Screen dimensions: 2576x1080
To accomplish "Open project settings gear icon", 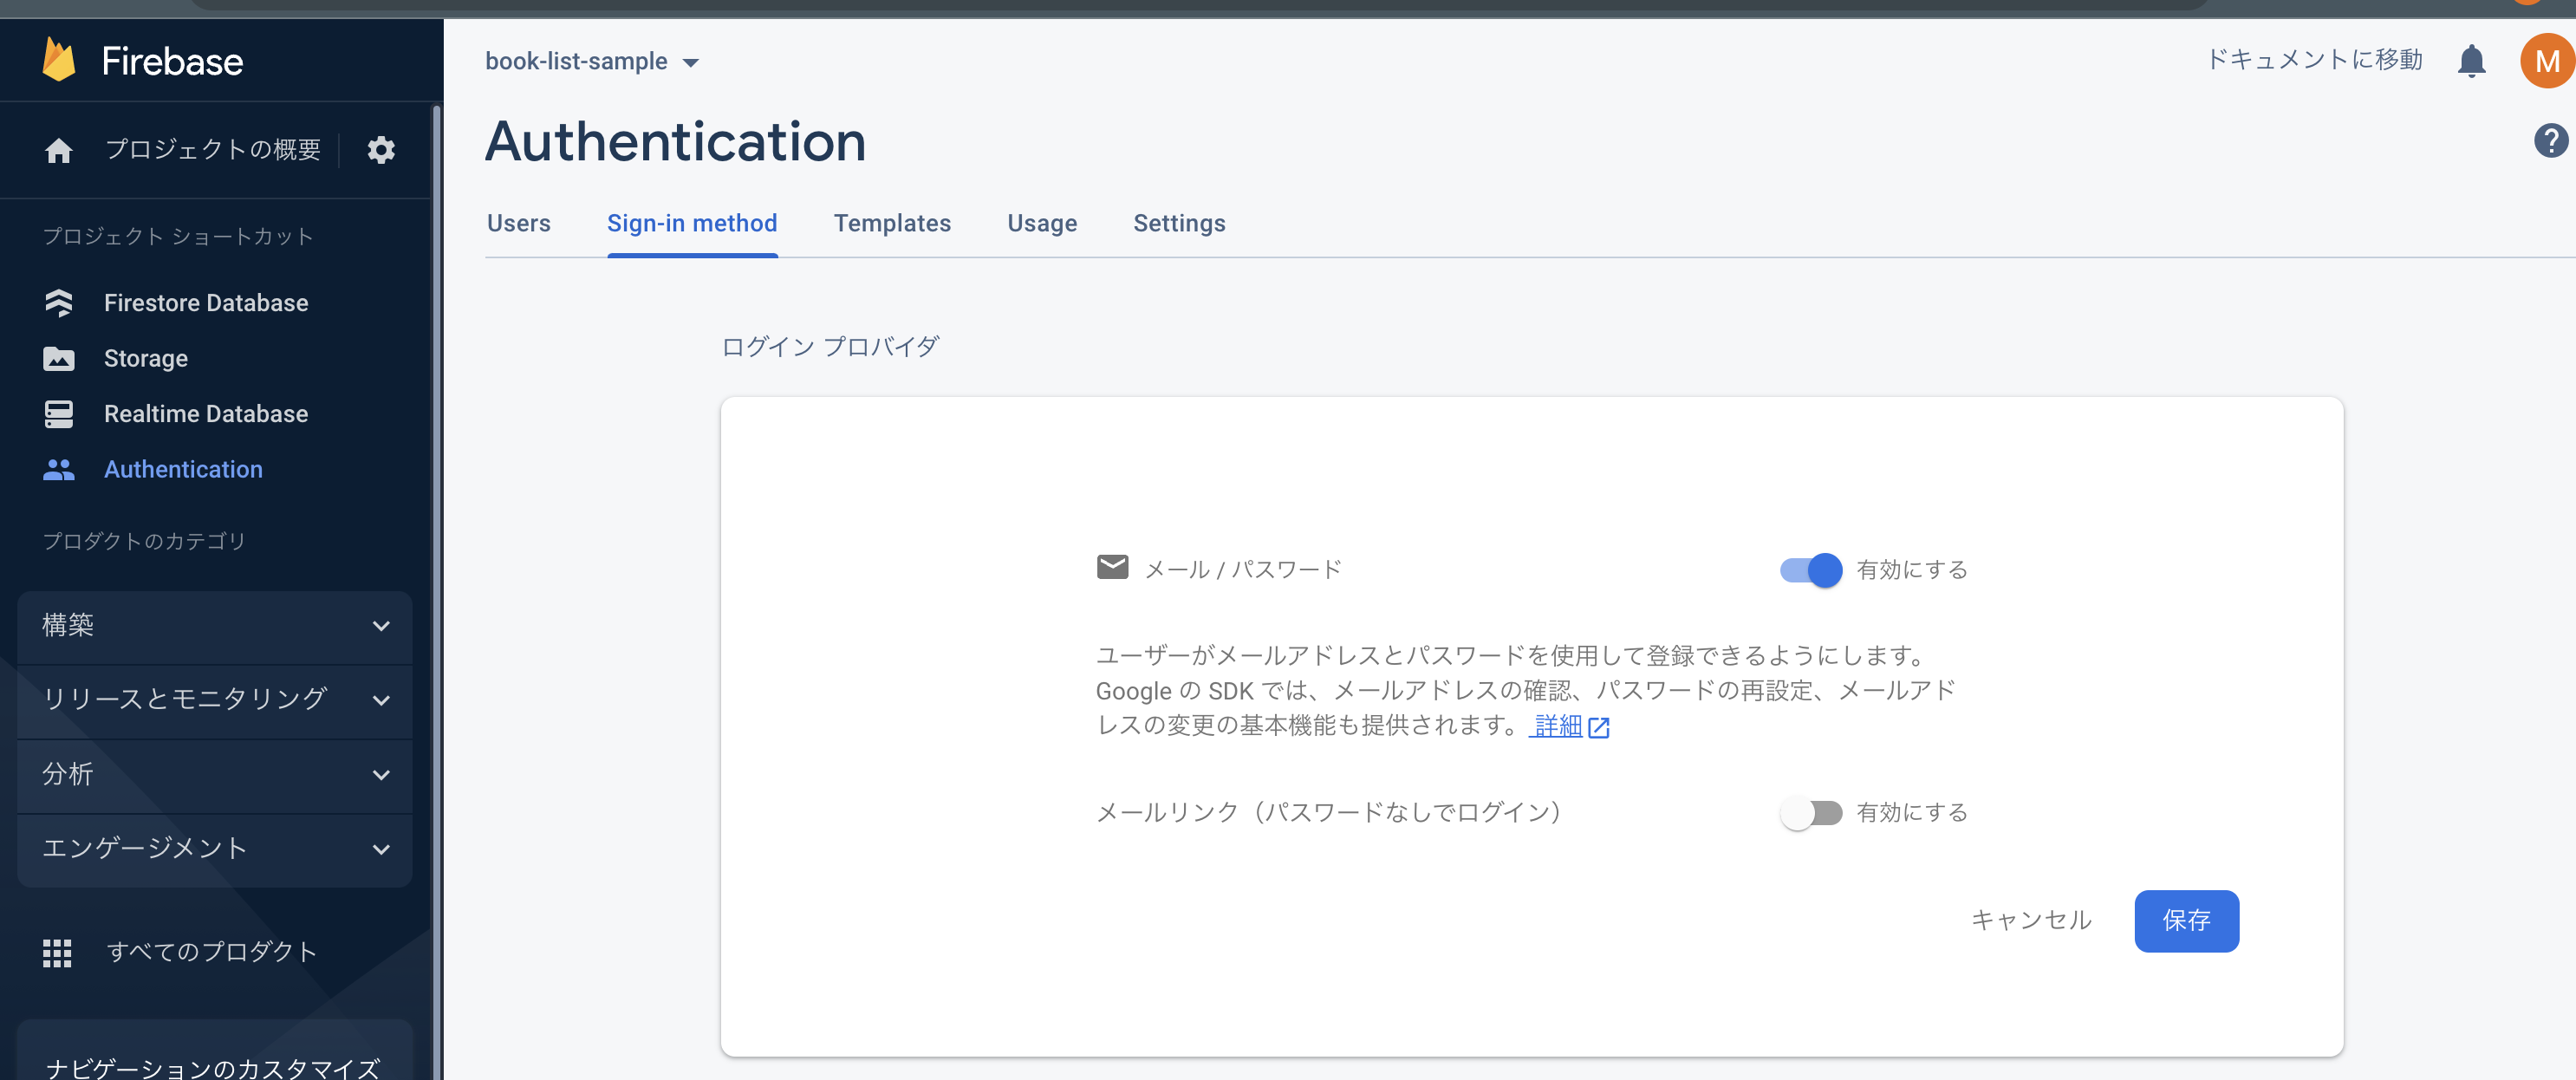I will click(381, 150).
